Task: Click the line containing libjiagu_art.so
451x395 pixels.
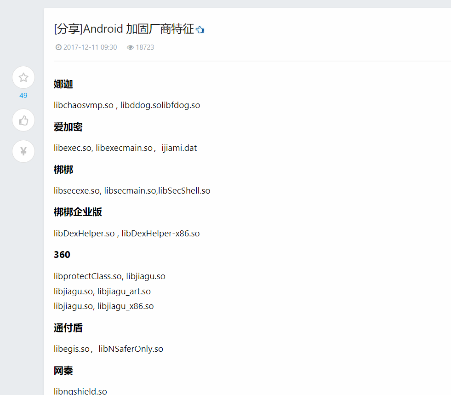Action: [x=102, y=292]
